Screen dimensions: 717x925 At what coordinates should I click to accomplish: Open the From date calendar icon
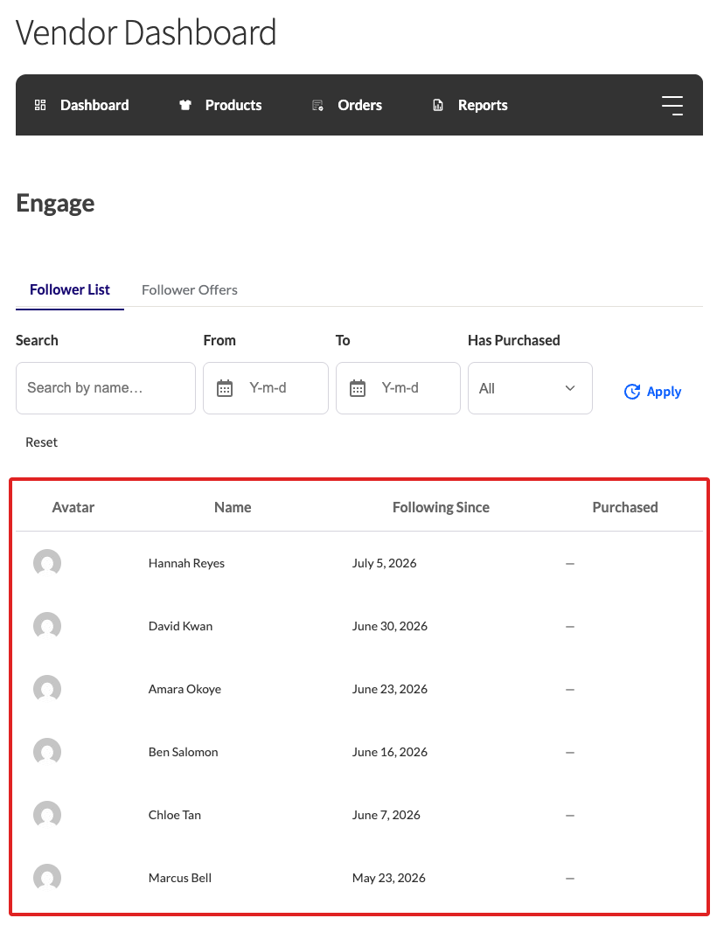click(225, 388)
